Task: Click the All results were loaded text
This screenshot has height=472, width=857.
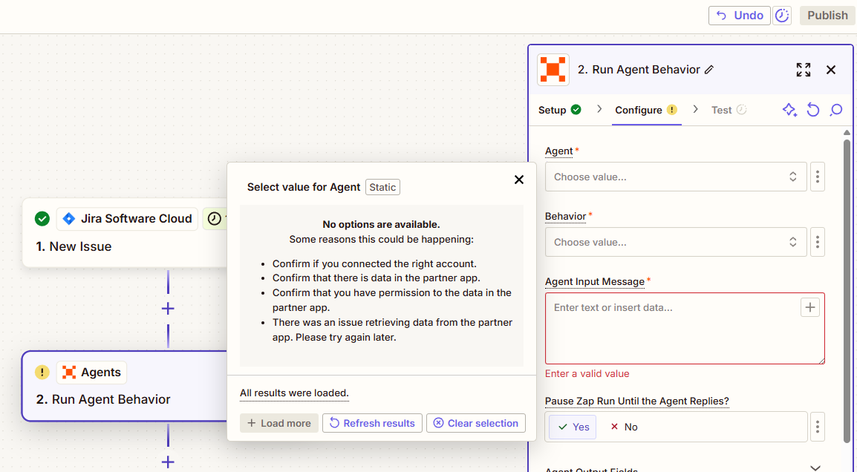Action: coord(294,393)
